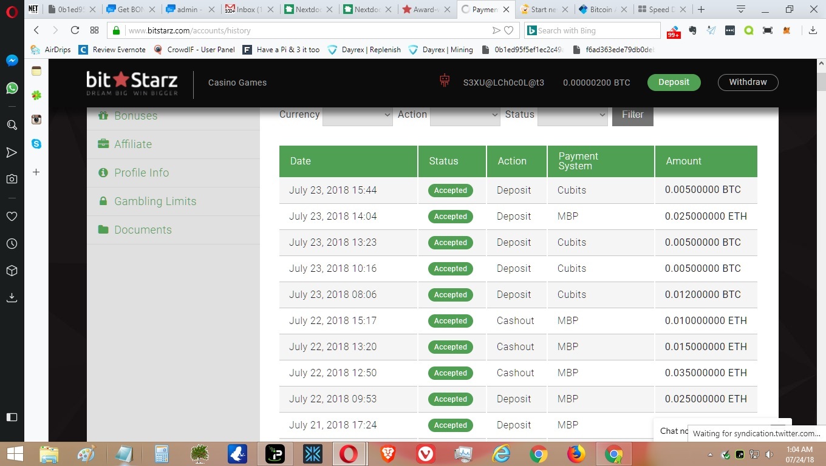The height and width of the screenshot is (466, 826).
Task: Reload the page with the refresh icon
Action: click(x=75, y=30)
